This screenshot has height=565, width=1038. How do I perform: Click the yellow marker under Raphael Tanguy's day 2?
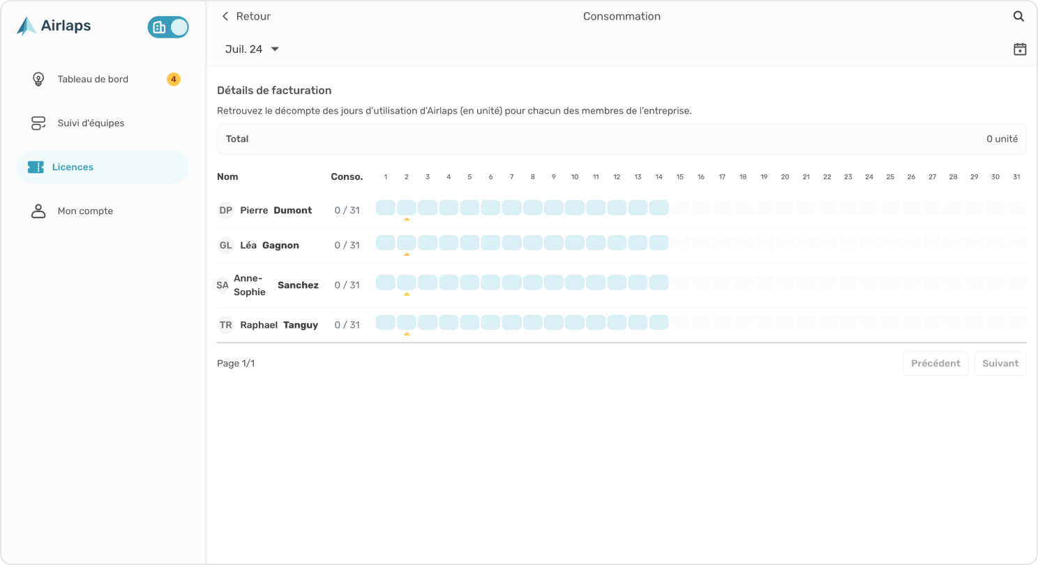(x=407, y=334)
